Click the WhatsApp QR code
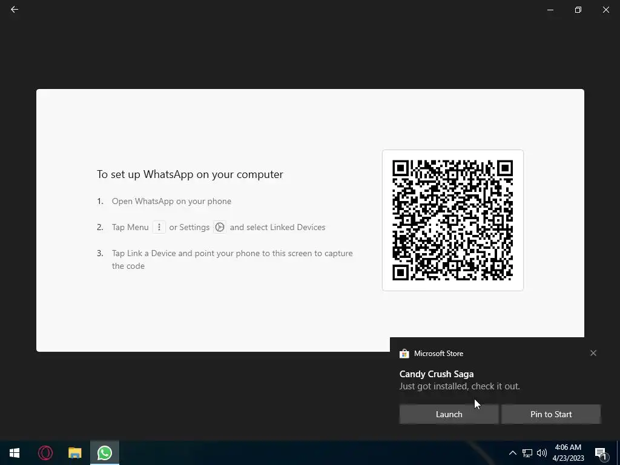The height and width of the screenshot is (465, 620). 452,220
